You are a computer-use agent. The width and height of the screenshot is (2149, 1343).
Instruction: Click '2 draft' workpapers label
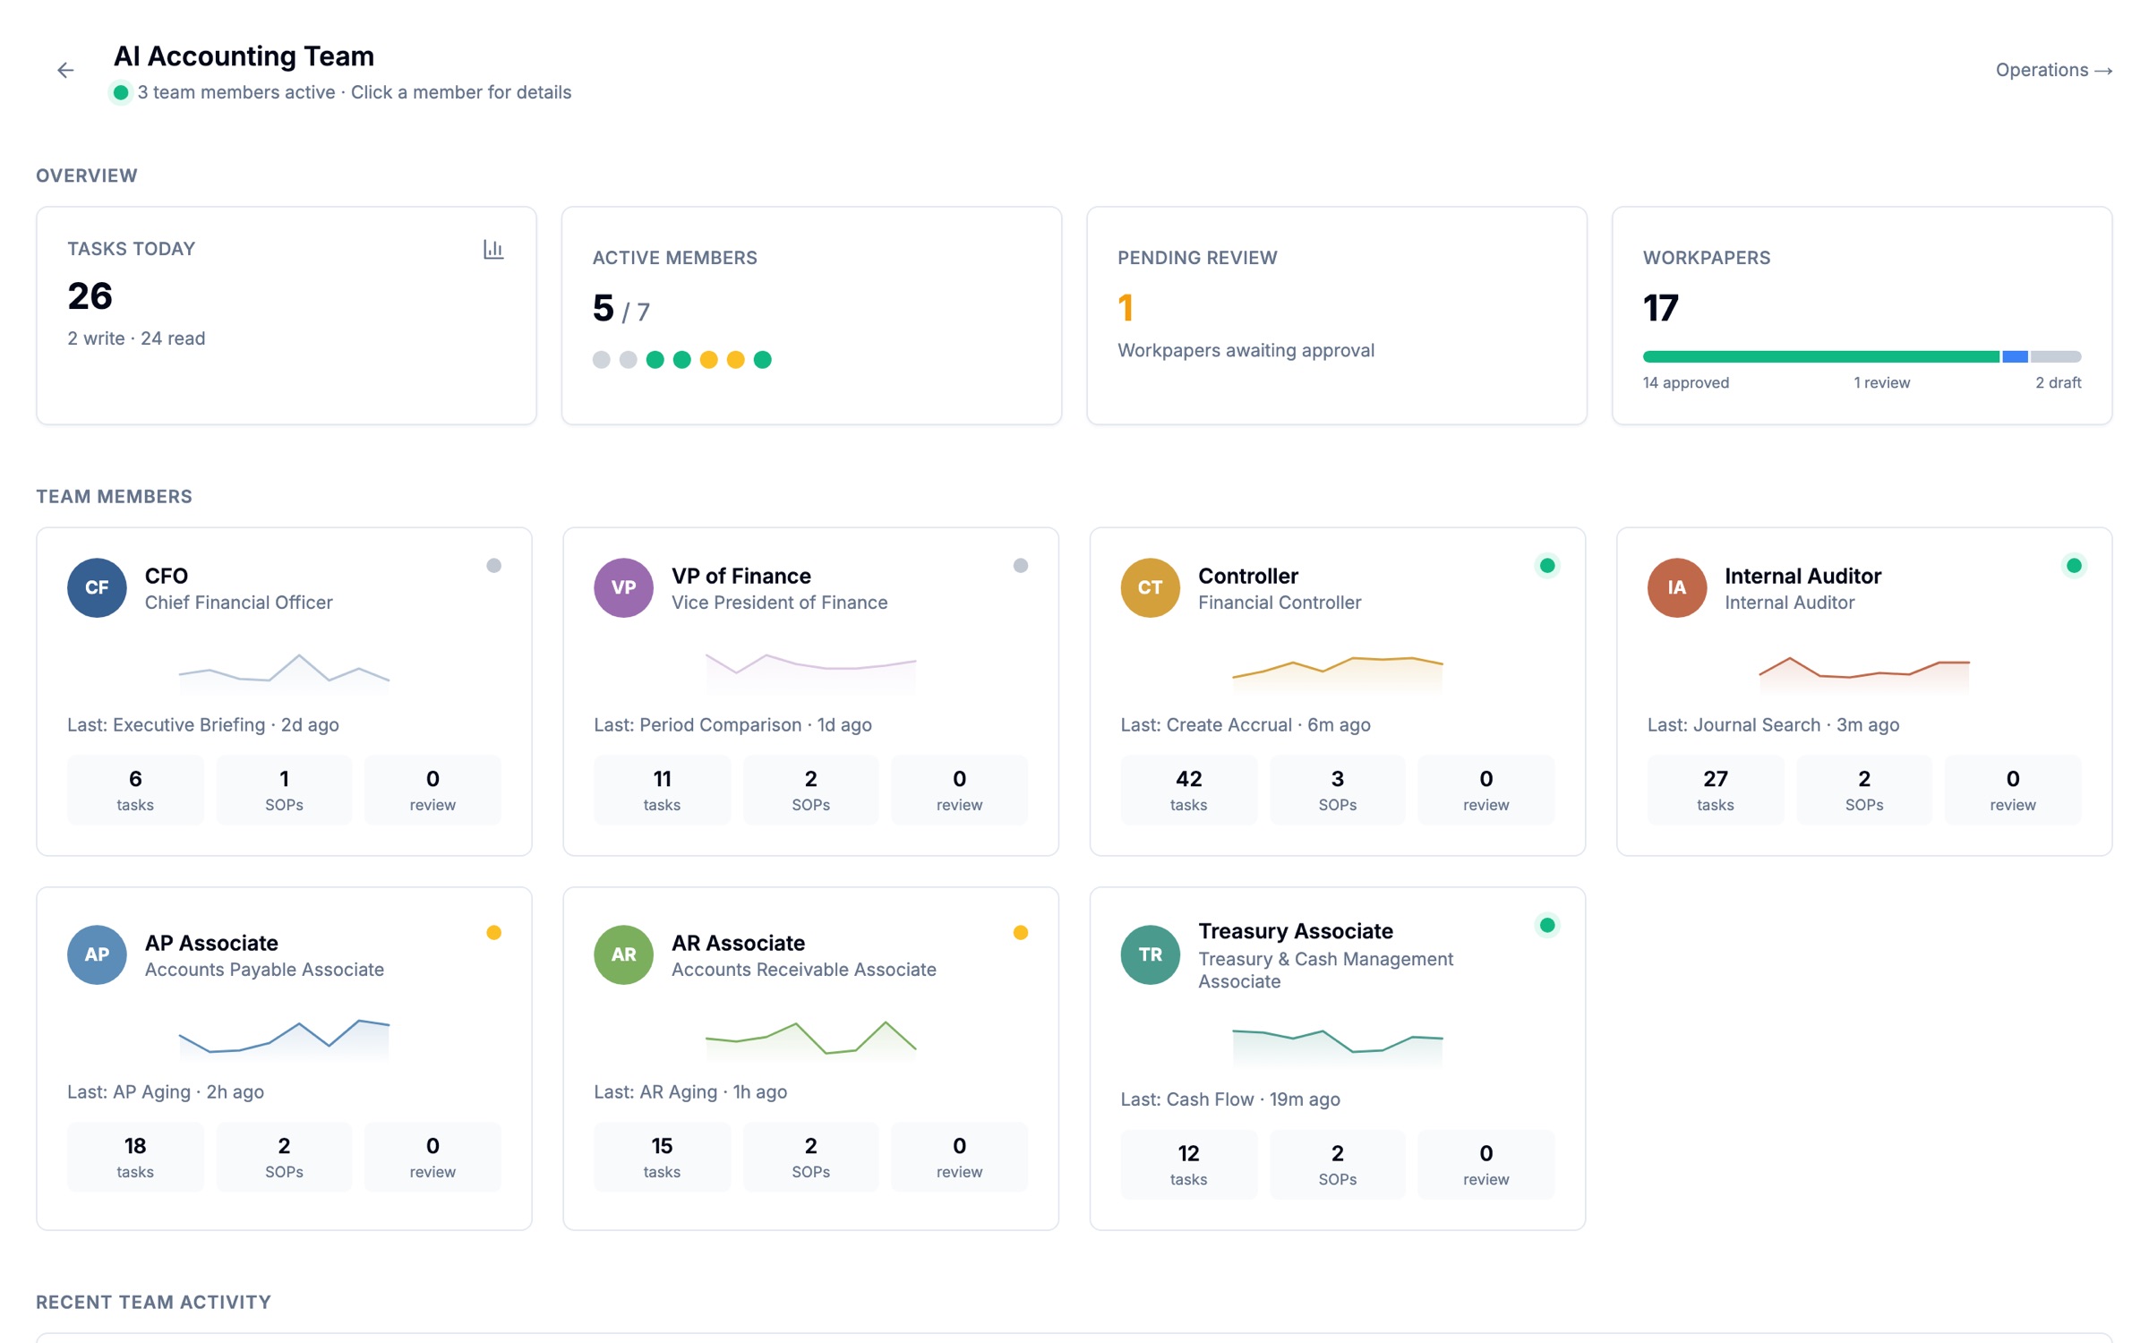coord(2057,383)
